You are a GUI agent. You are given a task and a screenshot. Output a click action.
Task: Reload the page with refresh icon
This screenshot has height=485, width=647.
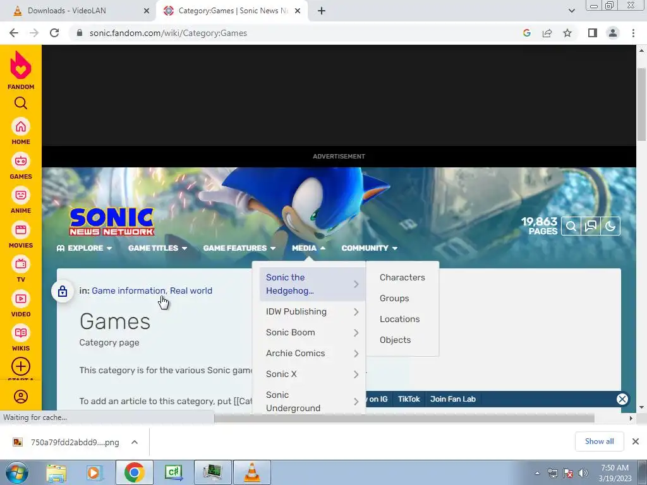point(54,33)
